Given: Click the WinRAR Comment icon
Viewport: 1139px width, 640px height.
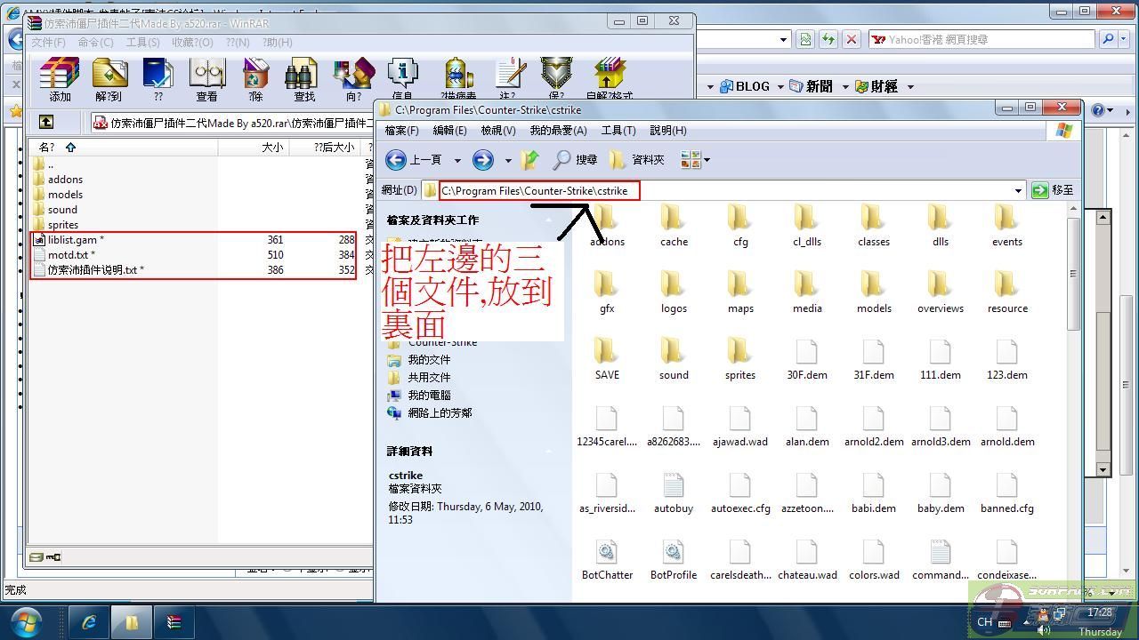Looking at the screenshot, I should pos(510,74).
